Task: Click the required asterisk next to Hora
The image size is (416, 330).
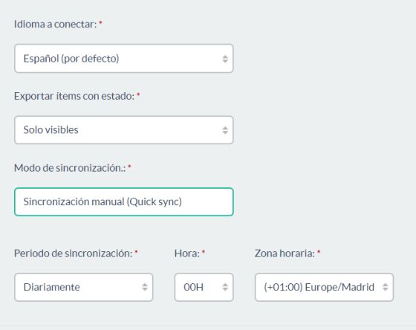Action: [x=204, y=251]
